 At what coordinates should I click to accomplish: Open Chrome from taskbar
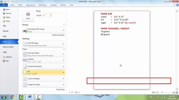tap(12, 97)
